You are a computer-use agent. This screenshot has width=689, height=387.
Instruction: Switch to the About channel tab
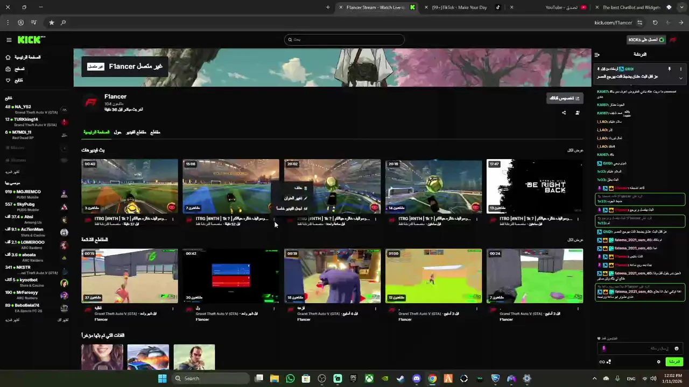point(117,132)
